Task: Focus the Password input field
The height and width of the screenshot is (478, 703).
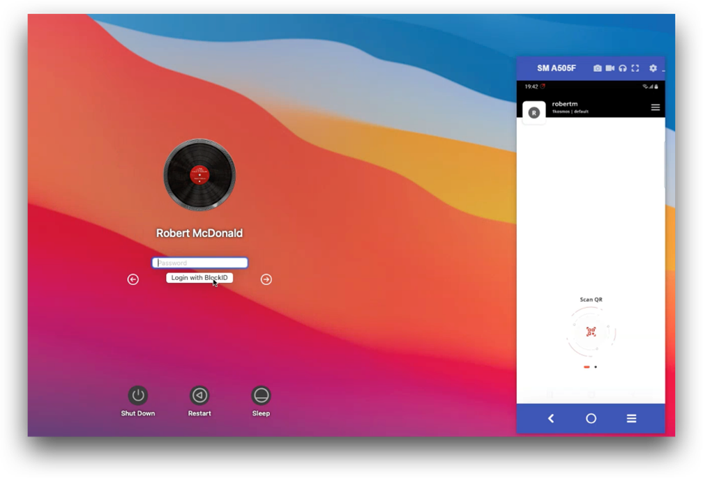Action: [199, 263]
